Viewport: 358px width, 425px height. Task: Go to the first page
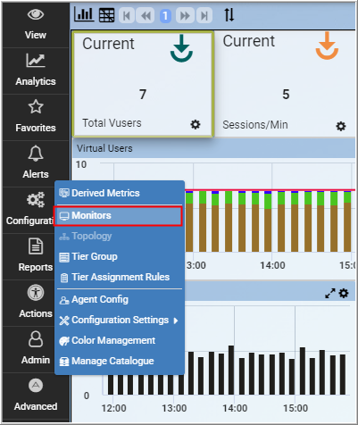(x=127, y=15)
